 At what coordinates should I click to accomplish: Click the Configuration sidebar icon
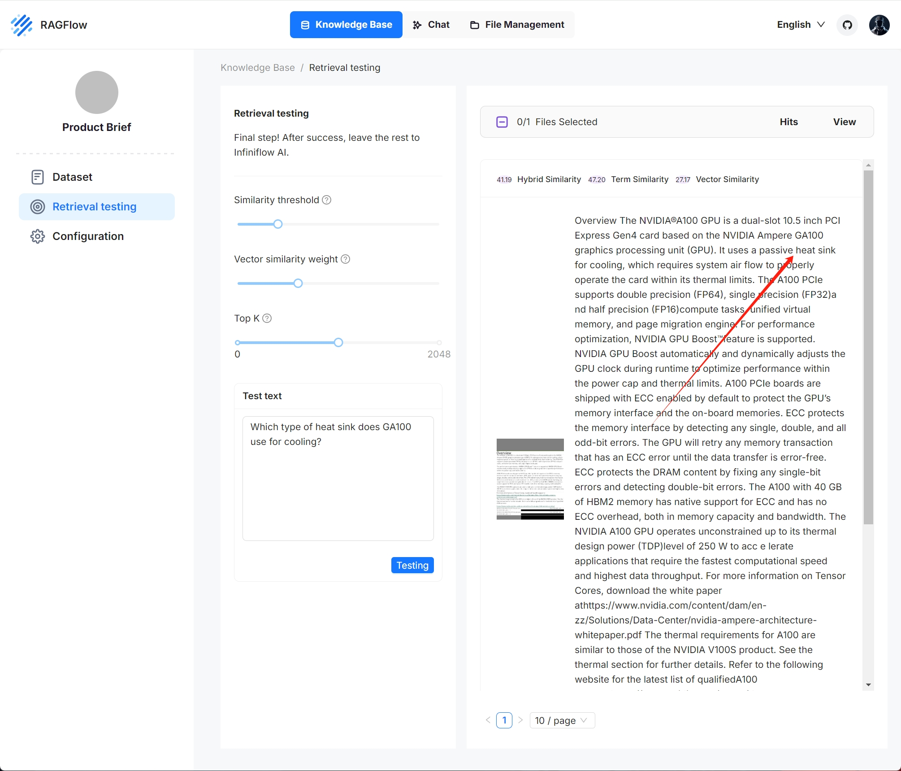coord(38,235)
